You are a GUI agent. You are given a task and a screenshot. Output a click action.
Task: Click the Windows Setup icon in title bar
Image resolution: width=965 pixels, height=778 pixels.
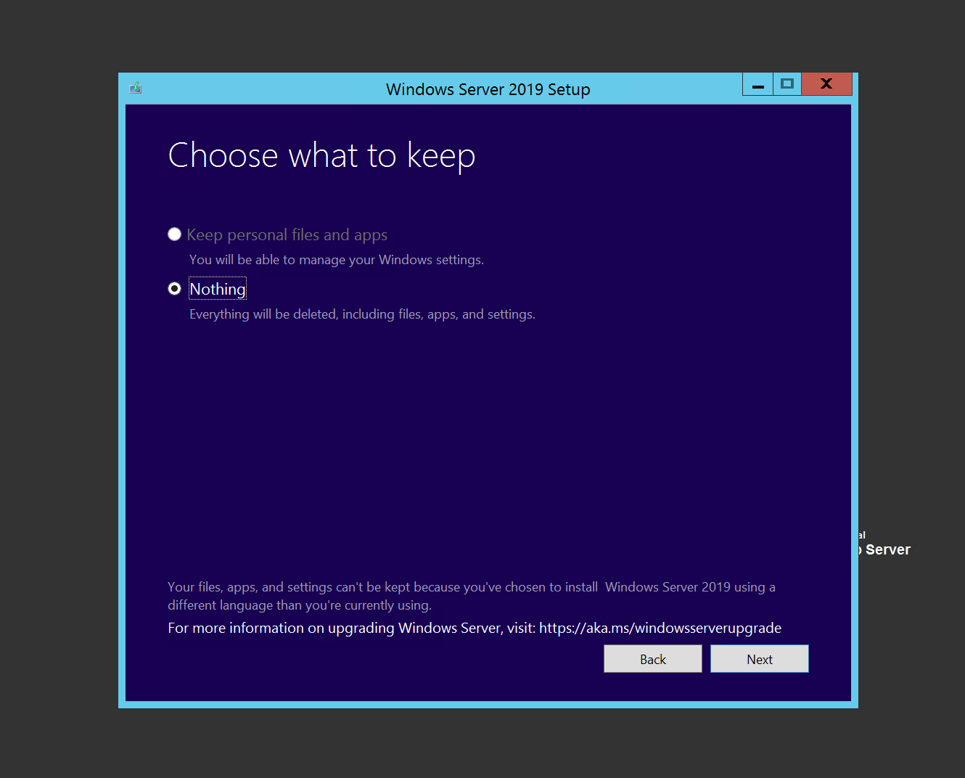pyautogui.click(x=136, y=87)
